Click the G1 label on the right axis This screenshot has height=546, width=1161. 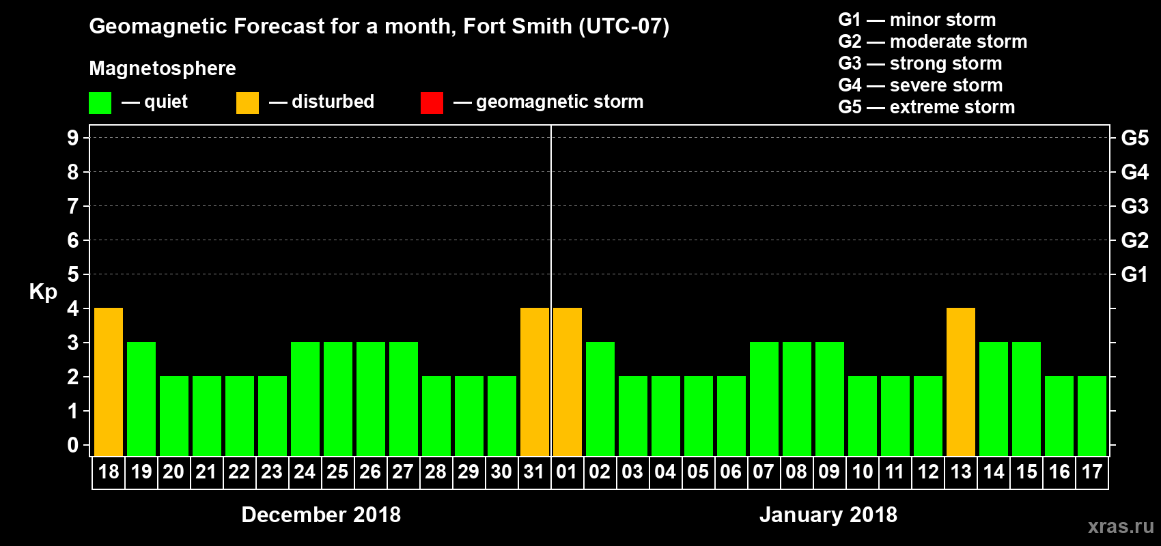tap(1134, 274)
